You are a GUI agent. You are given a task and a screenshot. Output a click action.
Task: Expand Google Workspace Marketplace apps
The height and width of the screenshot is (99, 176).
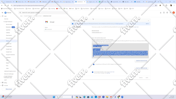click(x=4, y=77)
